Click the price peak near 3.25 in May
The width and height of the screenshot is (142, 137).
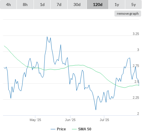(47, 37)
